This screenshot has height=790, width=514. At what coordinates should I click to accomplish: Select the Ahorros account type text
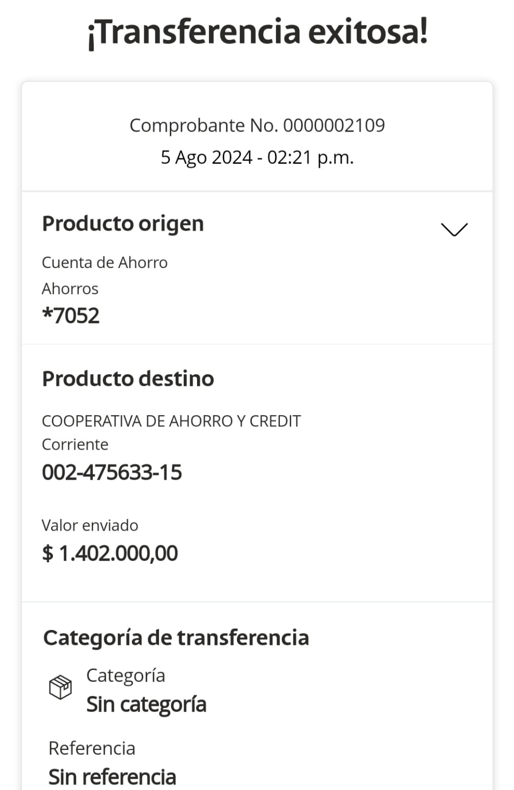pos(70,288)
